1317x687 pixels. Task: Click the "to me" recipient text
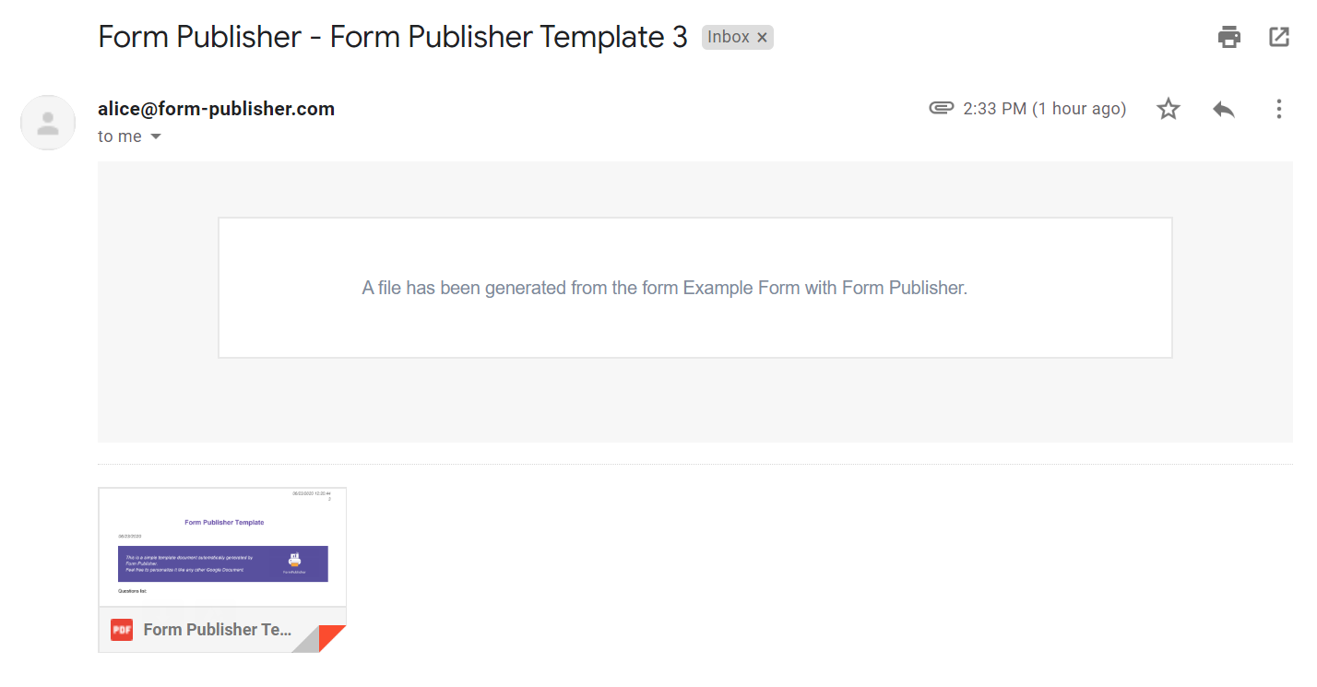120,136
